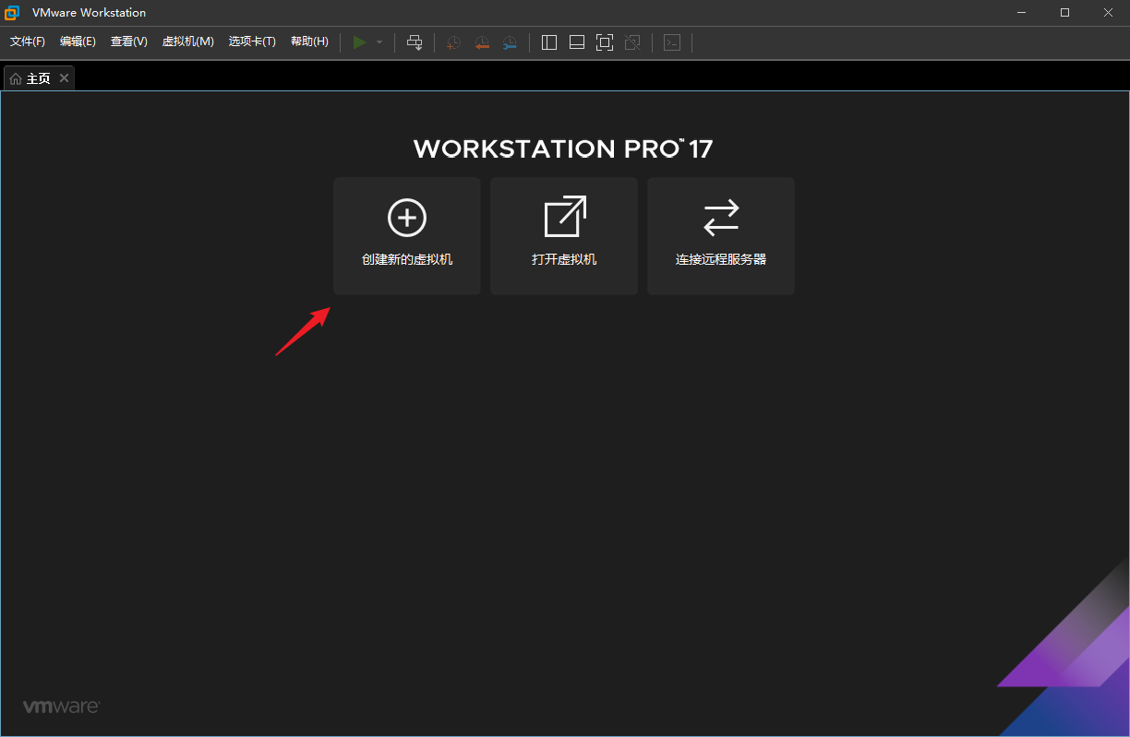Click the VMware Workstation title bar app icon

click(12, 13)
